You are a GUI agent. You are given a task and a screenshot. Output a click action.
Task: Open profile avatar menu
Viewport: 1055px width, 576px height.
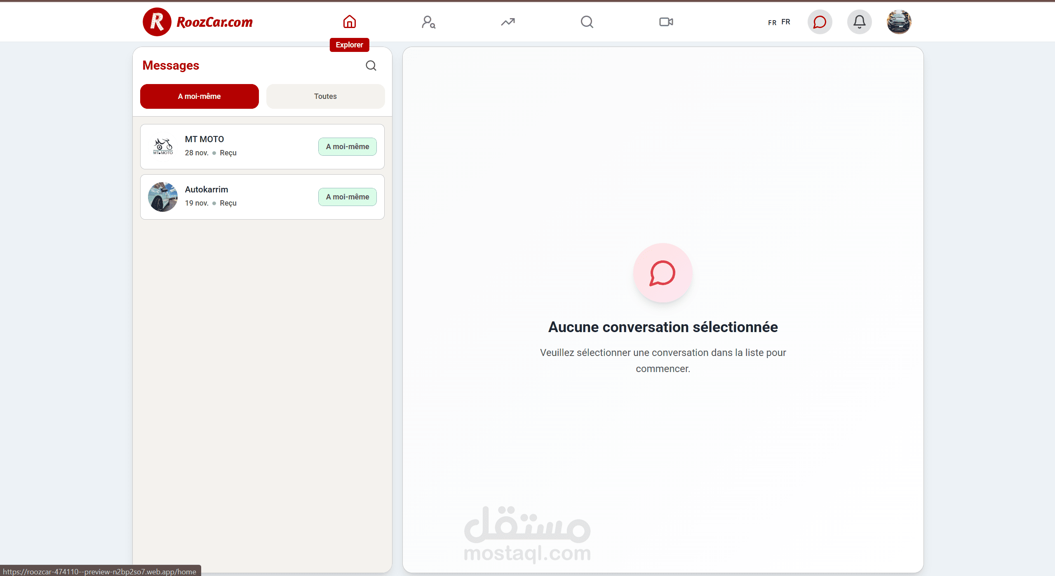tap(899, 22)
